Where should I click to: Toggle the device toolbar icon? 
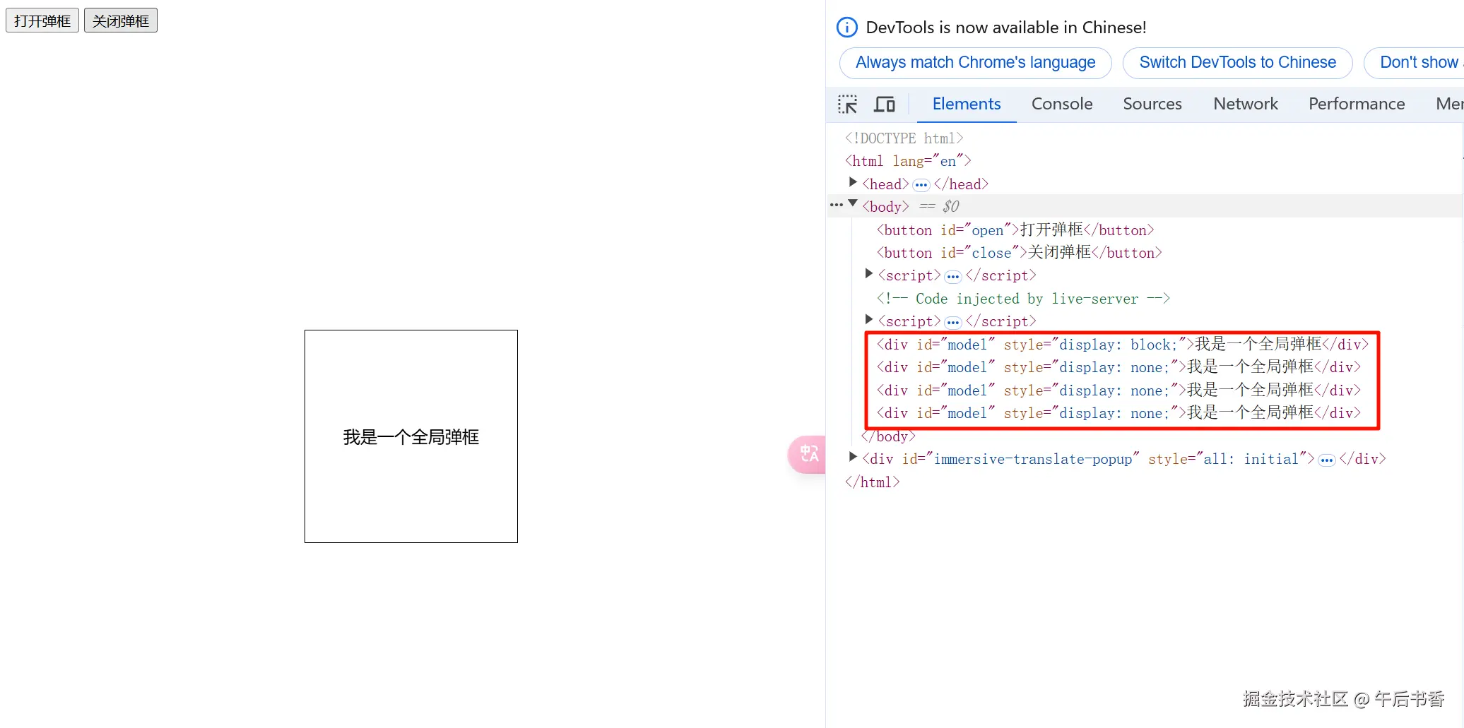884,105
